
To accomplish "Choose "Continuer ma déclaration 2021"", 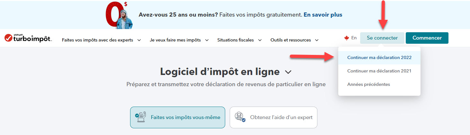I will tap(379, 71).
